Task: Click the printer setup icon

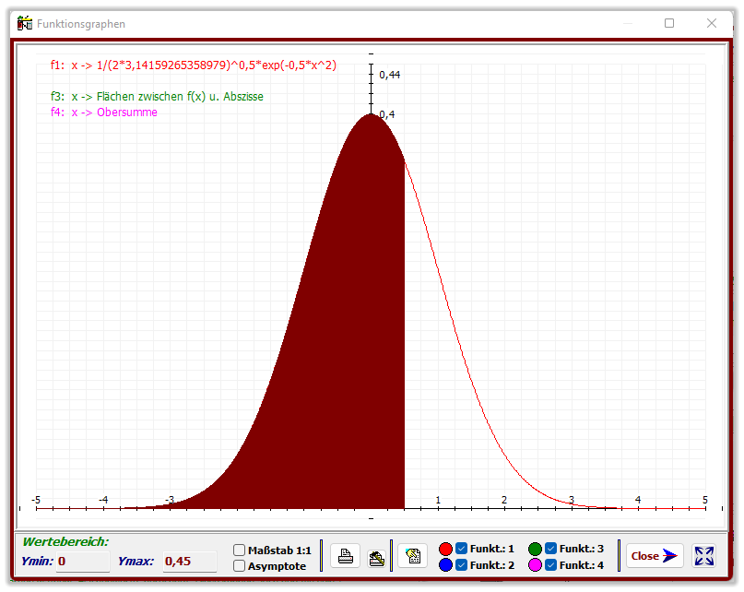Action: click(376, 556)
